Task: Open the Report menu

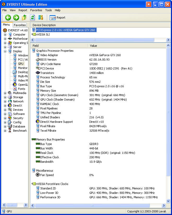Action: coord(23,10)
